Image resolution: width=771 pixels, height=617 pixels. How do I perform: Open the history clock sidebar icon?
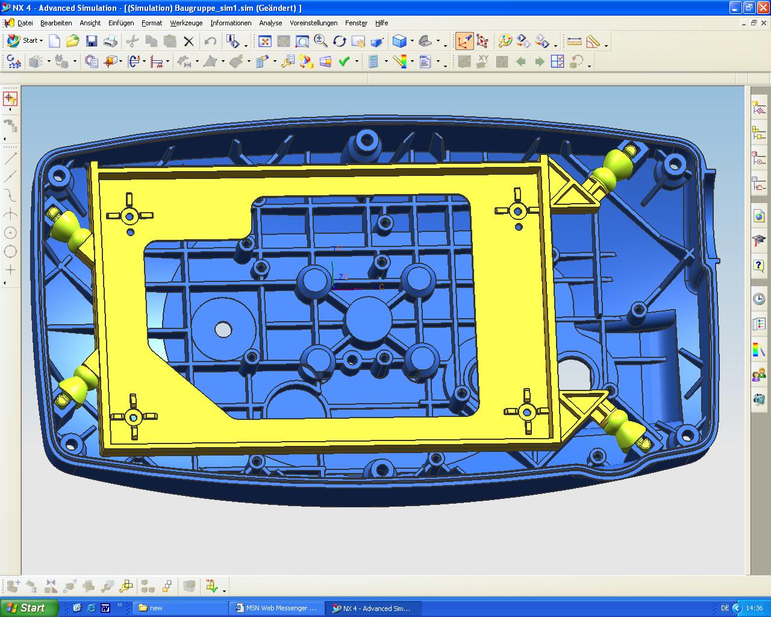[759, 299]
